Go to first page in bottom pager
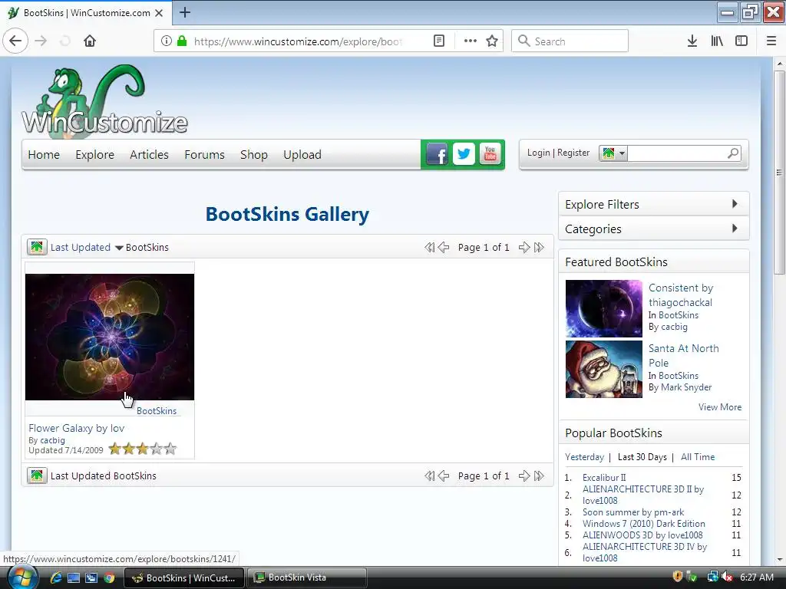This screenshot has height=589, width=786. [x=429, y=475]
